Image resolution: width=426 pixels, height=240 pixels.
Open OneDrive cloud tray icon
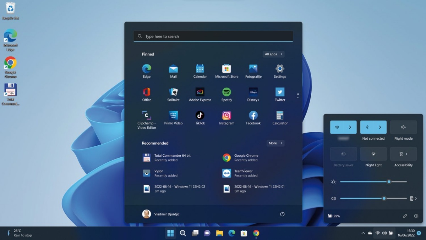[x=370, y=233]
